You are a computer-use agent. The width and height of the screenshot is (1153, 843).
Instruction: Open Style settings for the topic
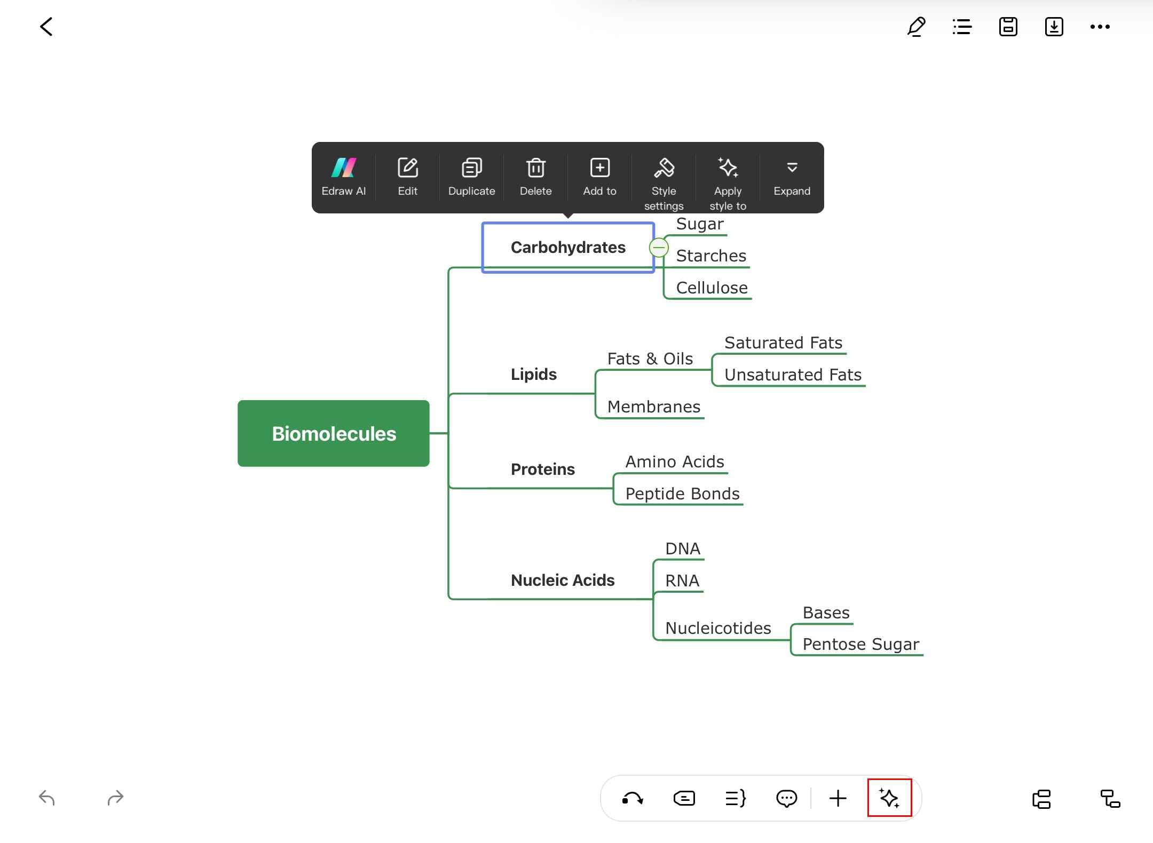[x=664, y=182]
